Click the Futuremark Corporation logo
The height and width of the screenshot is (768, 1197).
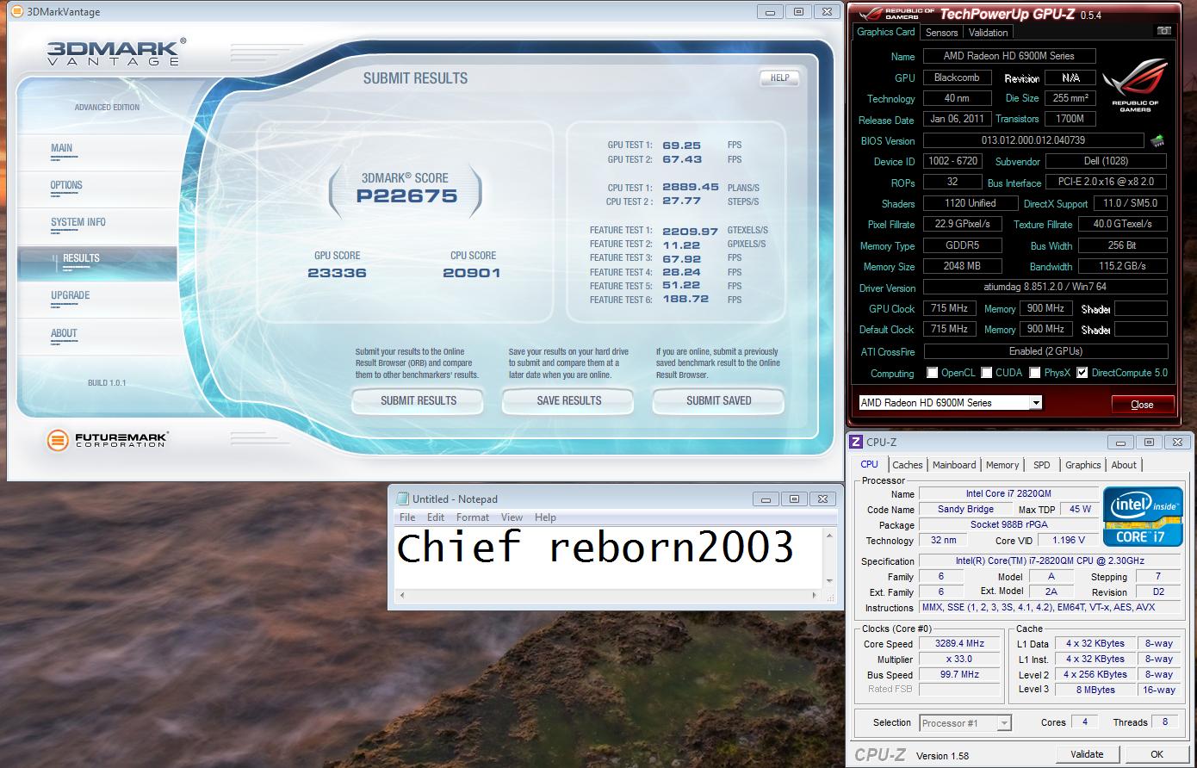108,440
